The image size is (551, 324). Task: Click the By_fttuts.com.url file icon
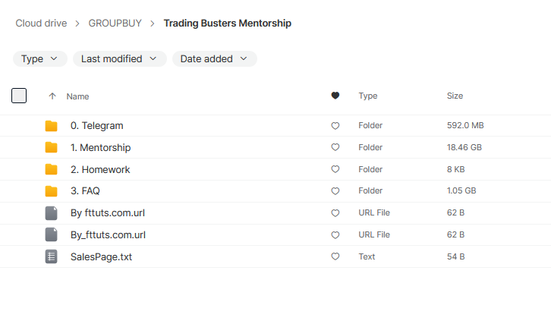[52, 234]
